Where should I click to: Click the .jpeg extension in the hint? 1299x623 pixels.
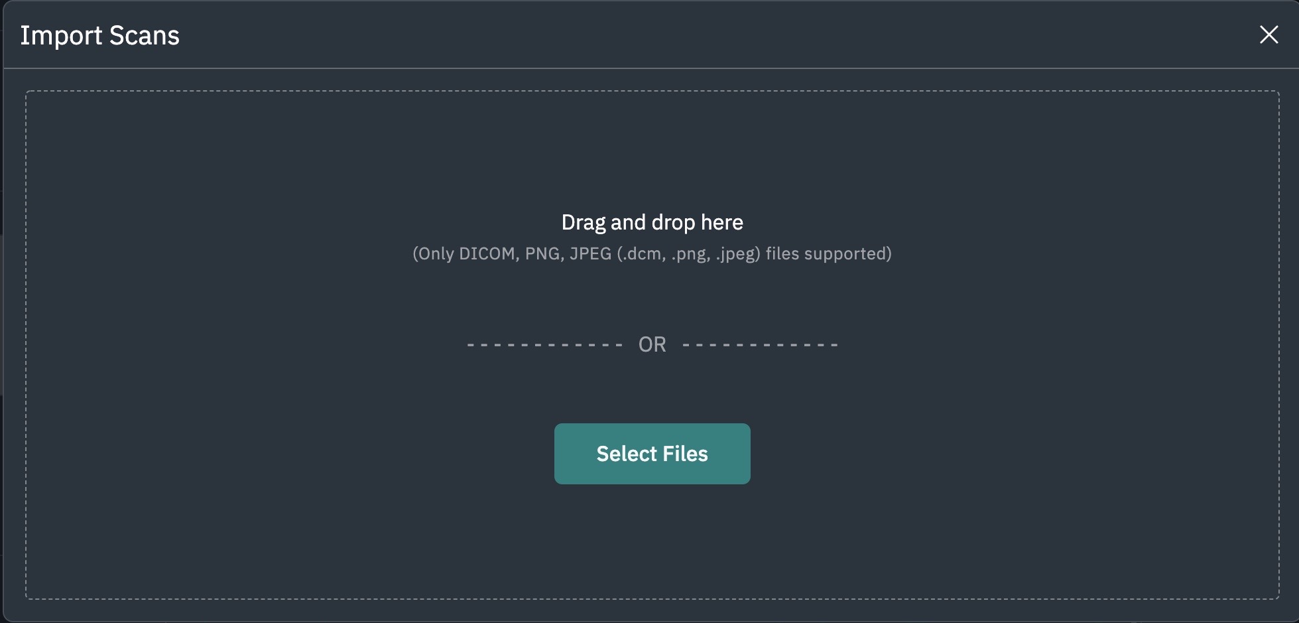coord(735,253)
